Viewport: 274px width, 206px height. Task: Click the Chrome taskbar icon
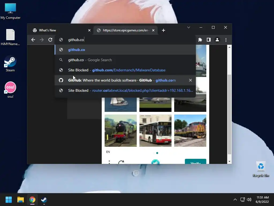click(32, 200)
